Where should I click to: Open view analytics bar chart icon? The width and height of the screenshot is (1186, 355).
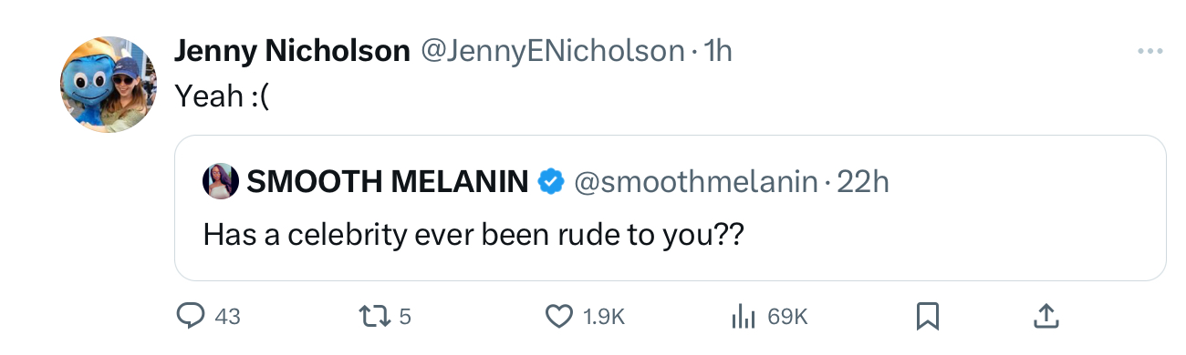tap(744, 316)
